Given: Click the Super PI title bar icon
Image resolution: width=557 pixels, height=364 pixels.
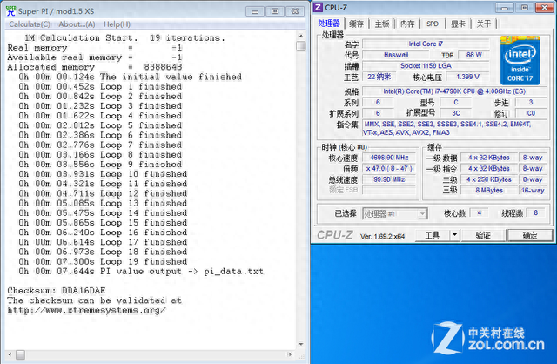Looking at the screenshot, I should coord(9,11).
